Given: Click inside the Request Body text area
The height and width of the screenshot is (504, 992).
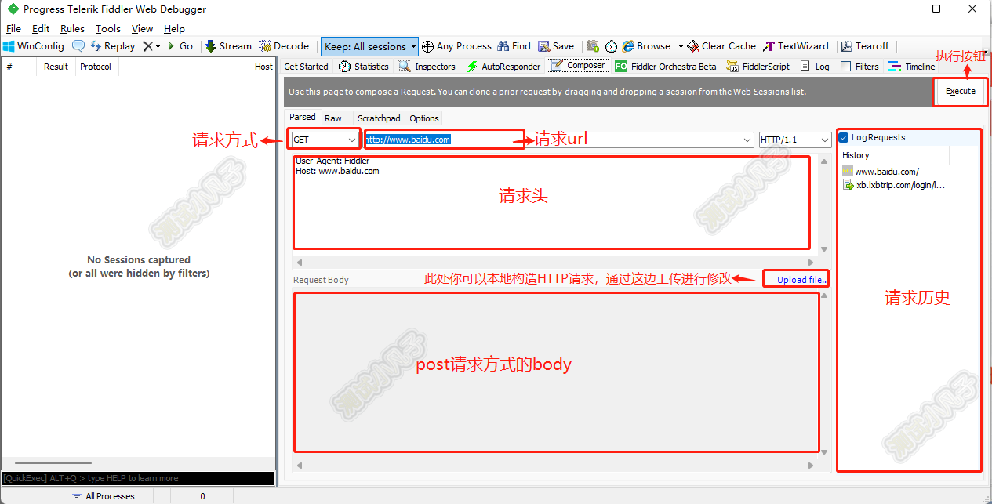Looking at the screenshot, I should point(556,375).
